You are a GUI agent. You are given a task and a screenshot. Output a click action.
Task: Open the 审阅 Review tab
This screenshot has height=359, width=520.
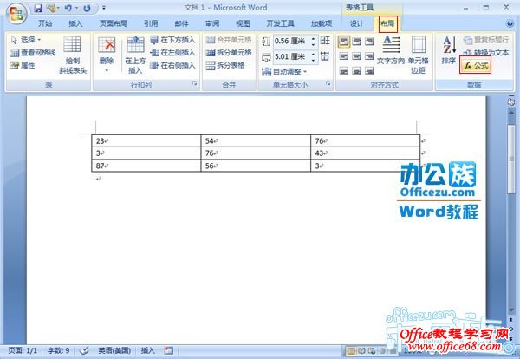click(x=212, y=23)
